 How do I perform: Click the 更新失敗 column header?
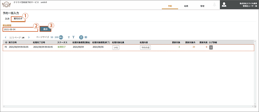pyautogui.click(x=204, y=42)
